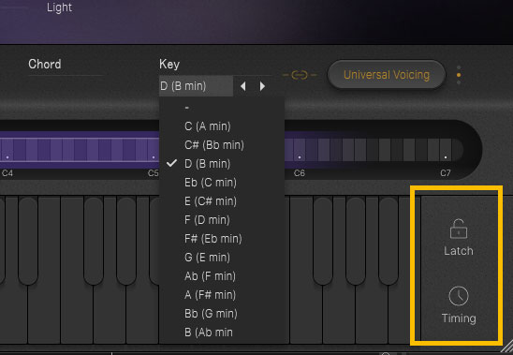The image size is (513, 355).
Task: Select the previous key with left arrow
Action: click(x=243, y=86)
